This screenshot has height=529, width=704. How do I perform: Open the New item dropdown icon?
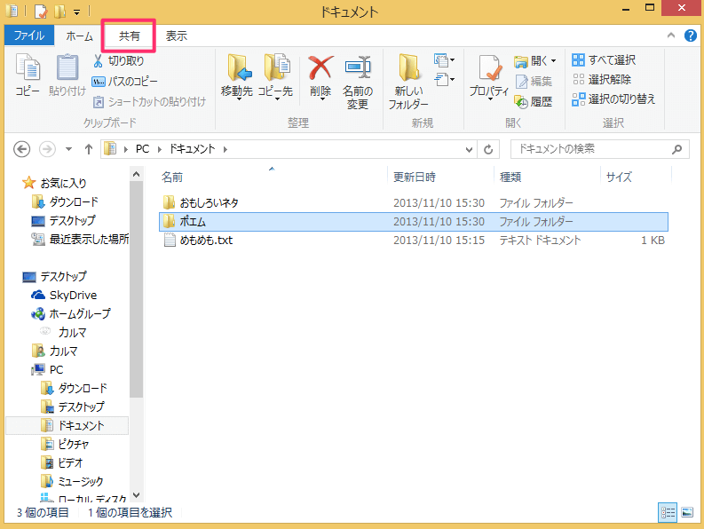(x=444, y=59)
